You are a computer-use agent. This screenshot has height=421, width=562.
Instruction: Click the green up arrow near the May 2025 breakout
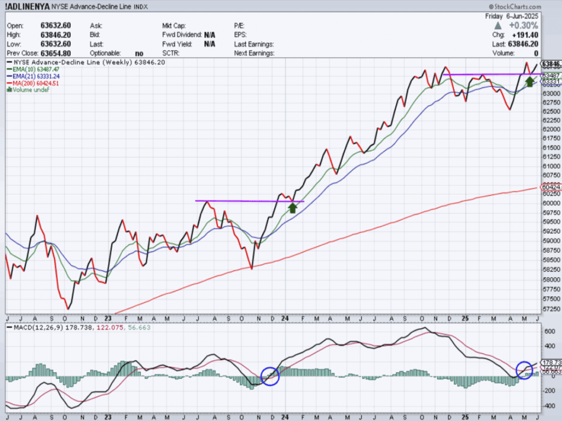pos(530,82)
